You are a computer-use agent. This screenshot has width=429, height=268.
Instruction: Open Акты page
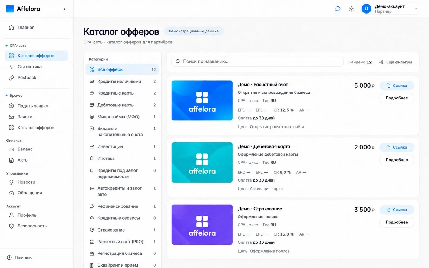coord(37,160)
